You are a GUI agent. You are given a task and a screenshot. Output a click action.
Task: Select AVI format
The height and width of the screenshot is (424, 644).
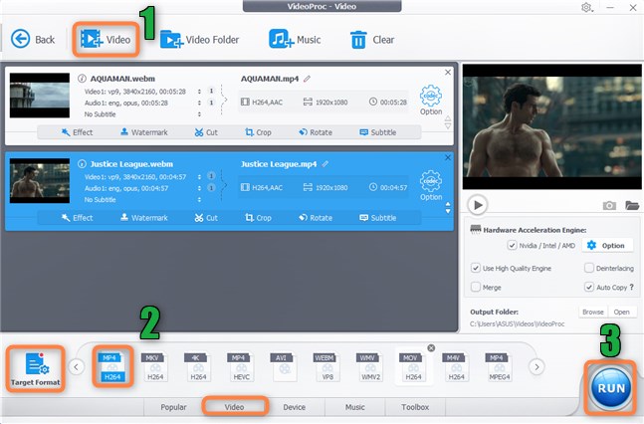[x=285, y=366]
